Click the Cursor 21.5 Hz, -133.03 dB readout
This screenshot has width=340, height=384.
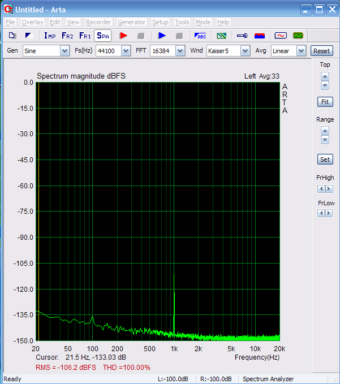[x=81, y=357]
